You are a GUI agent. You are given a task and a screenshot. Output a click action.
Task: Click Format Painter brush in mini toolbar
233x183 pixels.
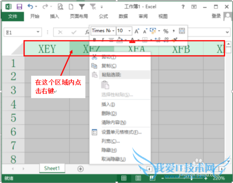point(174,40)
